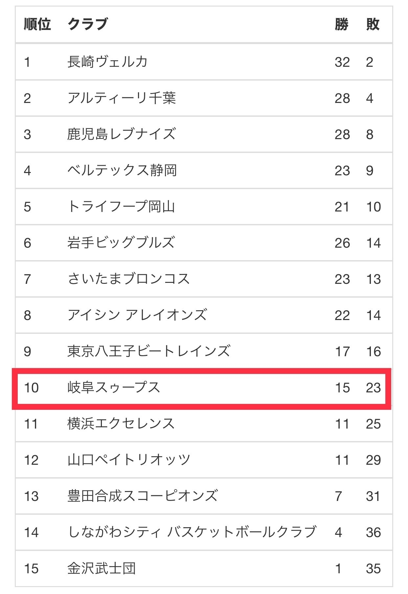Open the 鹿児島レブナイズ team row
Viewport: 408px width, 594px height.
204,134
